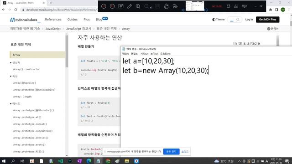Open the notification center icon
The image size is (292, 164).
(x=287, y=161)
